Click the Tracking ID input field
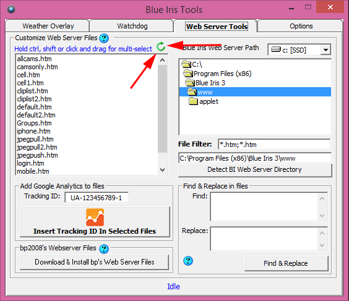 pos(97,198)
